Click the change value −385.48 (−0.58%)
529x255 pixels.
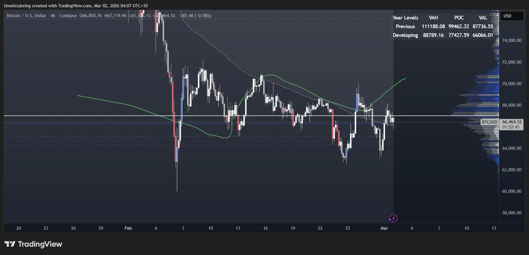pyautogui.click(x=194, y=16)
